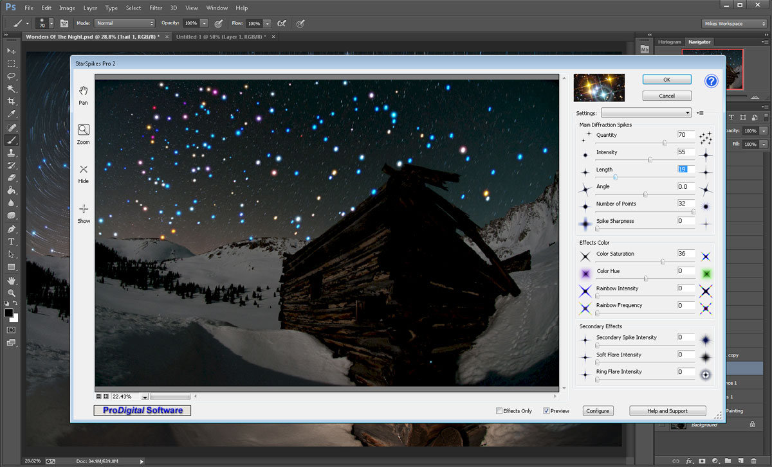Select the Rectangular Marquee tool
Image resolution: width=772 pixels, height=467 pixels.
pos(11,64)
